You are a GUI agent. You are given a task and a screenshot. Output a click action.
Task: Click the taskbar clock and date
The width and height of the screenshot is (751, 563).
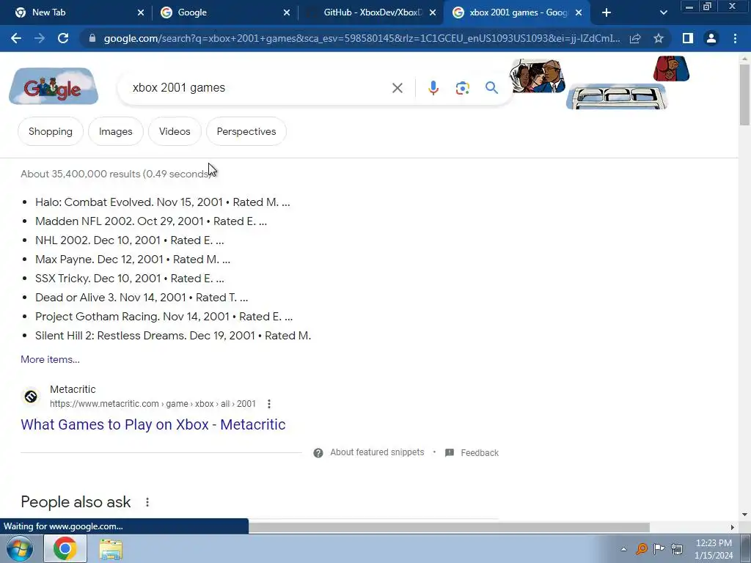tap(713, 549)
